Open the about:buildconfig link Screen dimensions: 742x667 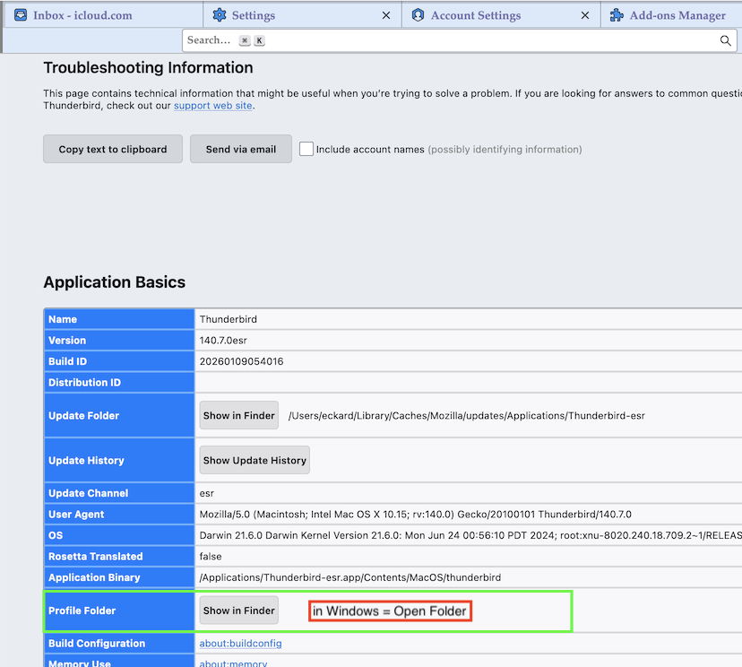click(x=240, y=644)
